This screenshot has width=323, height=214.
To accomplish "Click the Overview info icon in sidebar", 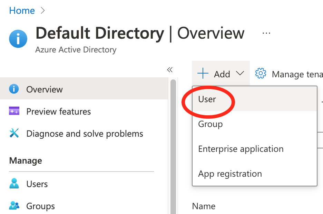I will pyautogui.click(x=14, y=89).
